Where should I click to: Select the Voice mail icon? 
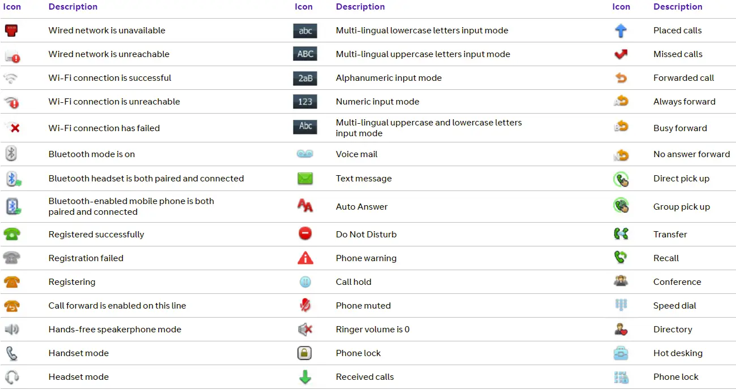pyautogui.click(x=305, y=154)
